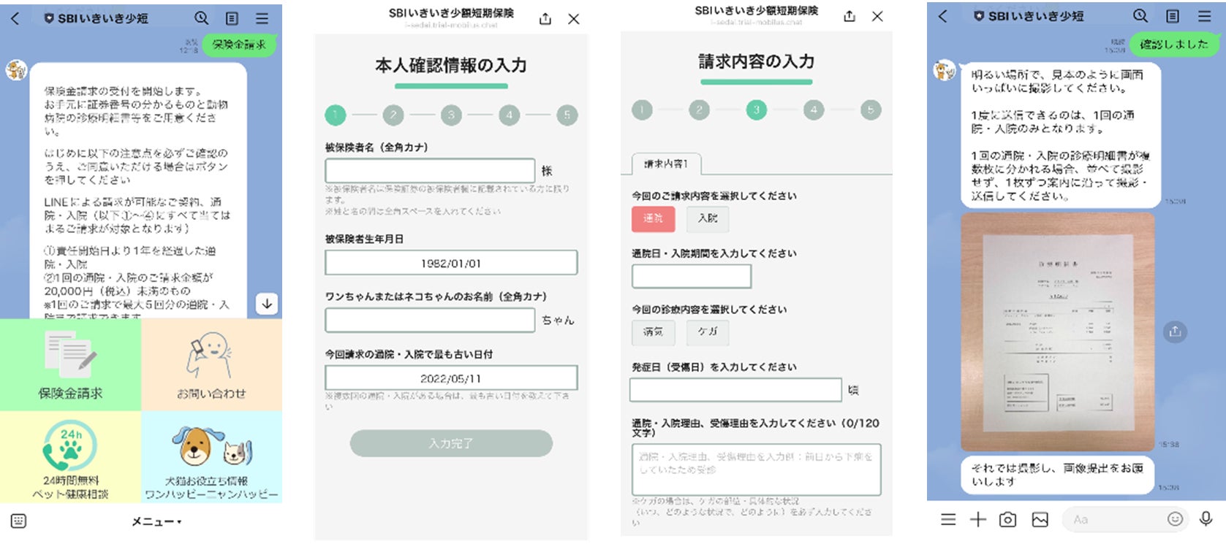Share the sample receipt photo

pyautogui.click(x=1175, y=332)
